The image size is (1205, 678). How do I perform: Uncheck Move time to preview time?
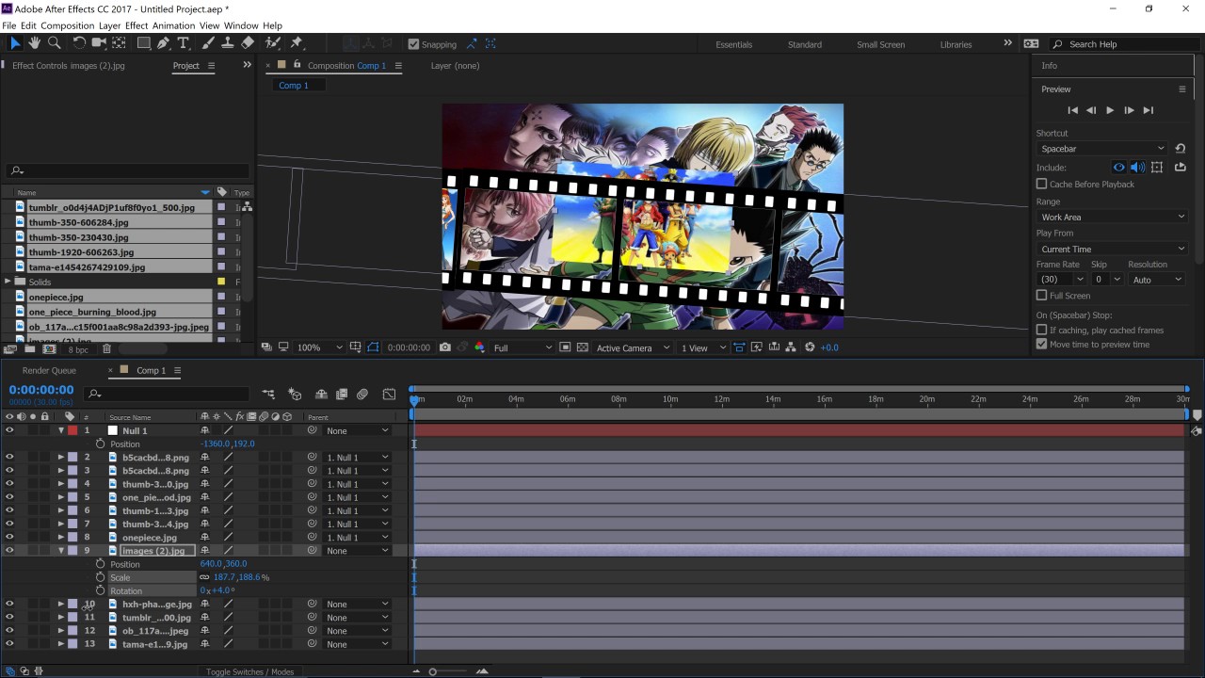coord(1041,344)
